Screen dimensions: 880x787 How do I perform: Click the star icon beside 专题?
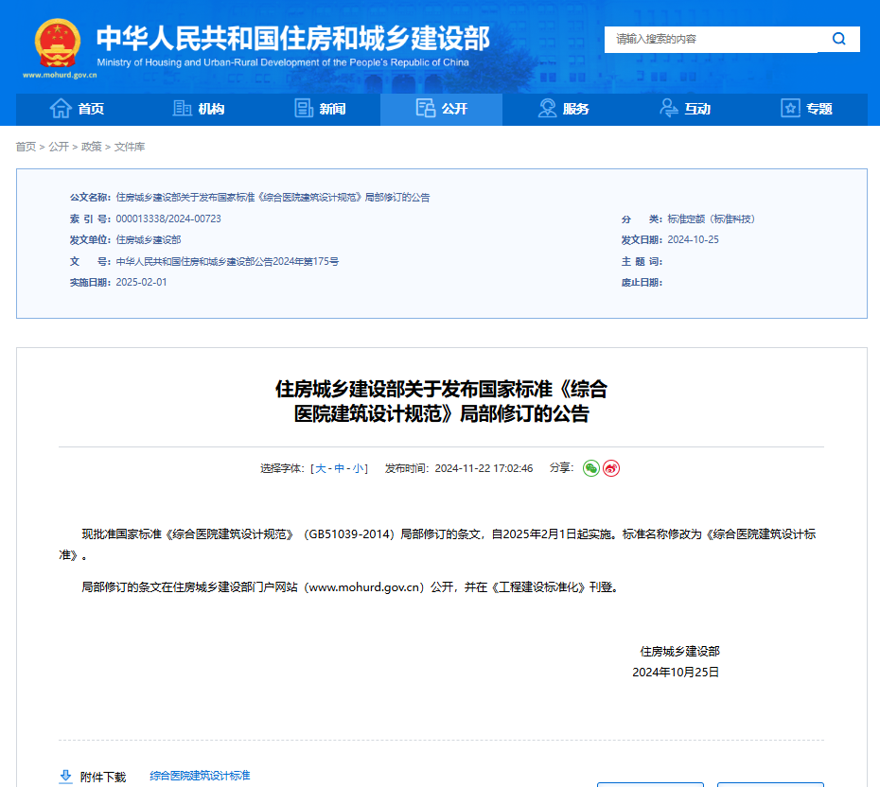tap(790, 108)
